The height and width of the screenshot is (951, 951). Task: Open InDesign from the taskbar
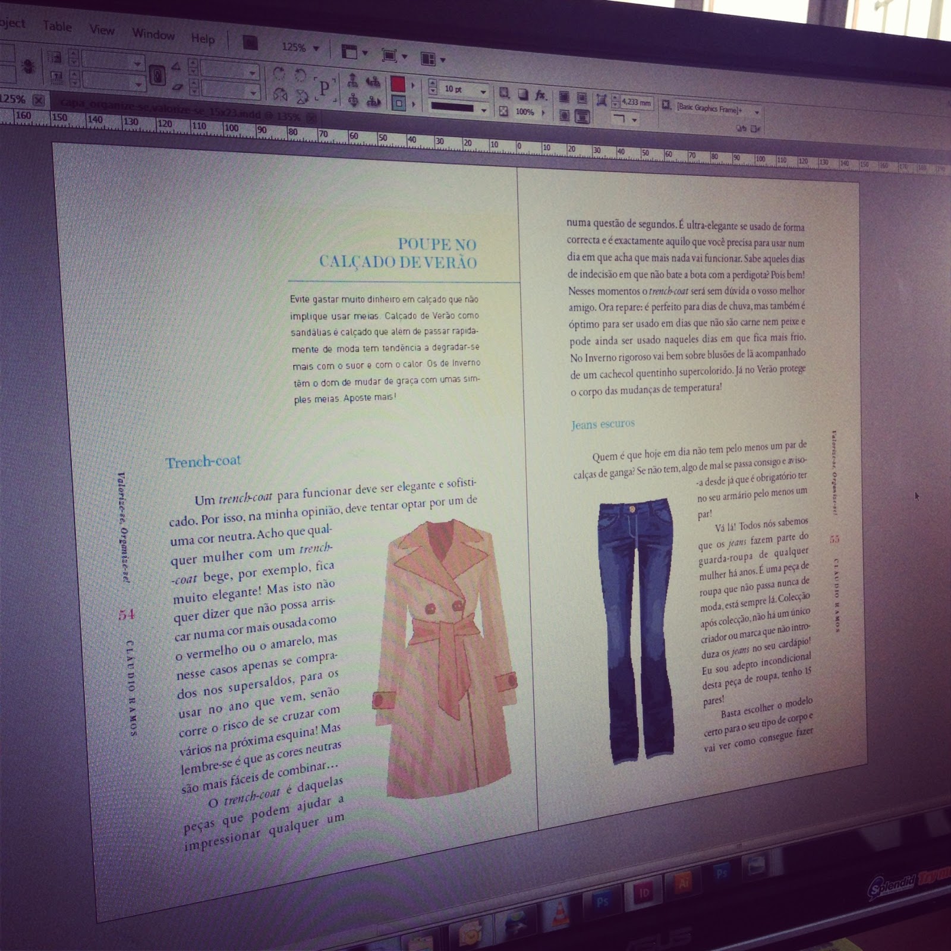644,892
